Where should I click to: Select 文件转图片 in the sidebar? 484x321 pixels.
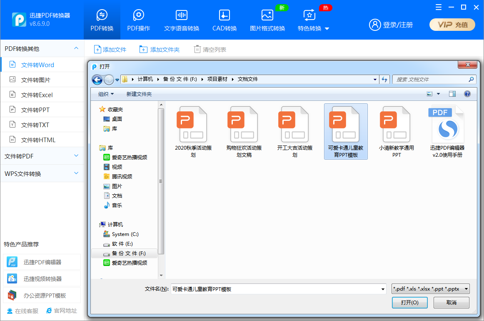point(42,80)
